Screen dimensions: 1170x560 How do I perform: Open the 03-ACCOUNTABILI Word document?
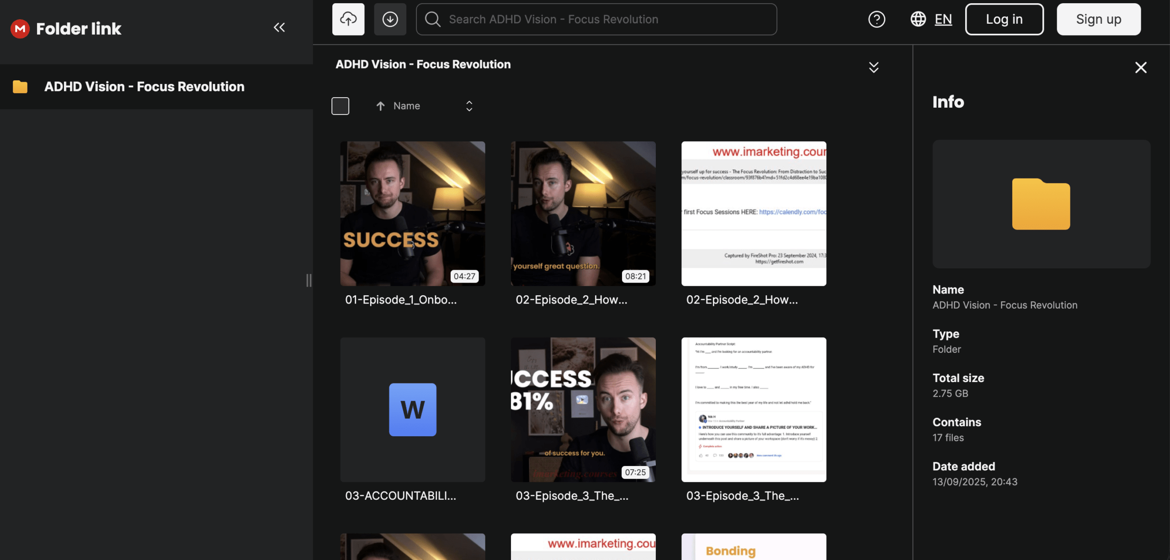click(x=412, y=409)
